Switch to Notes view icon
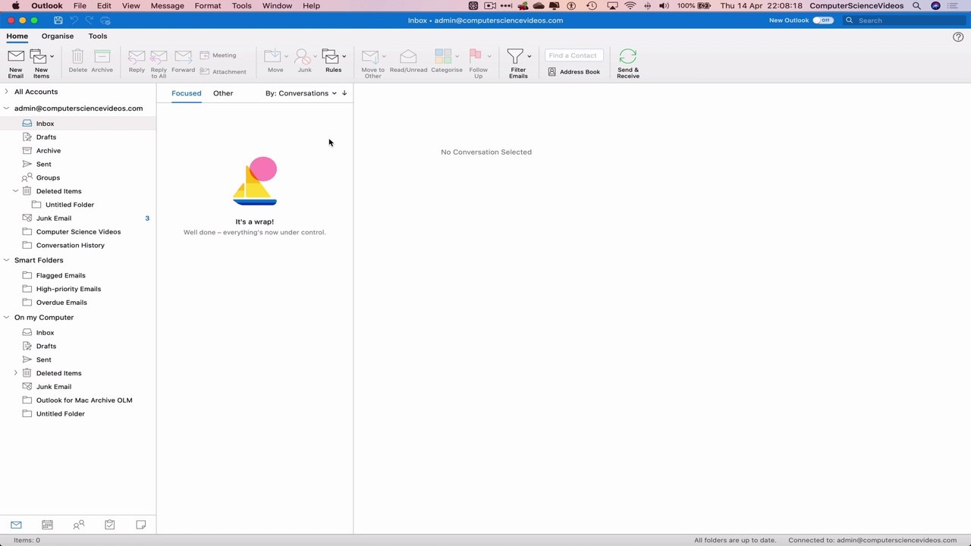 pyautogui.click(x=141, y=525)
